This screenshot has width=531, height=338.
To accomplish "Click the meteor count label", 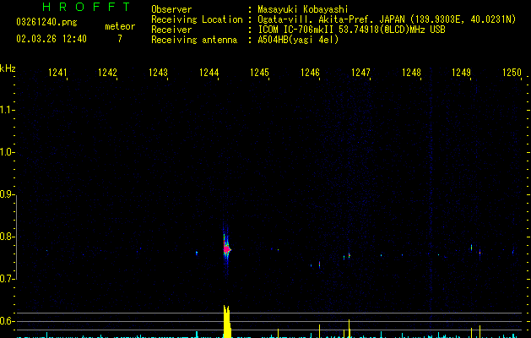I will 120,26.
